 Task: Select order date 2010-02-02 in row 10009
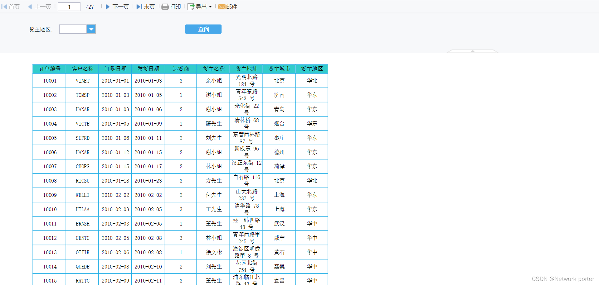[x=115, y=195]
